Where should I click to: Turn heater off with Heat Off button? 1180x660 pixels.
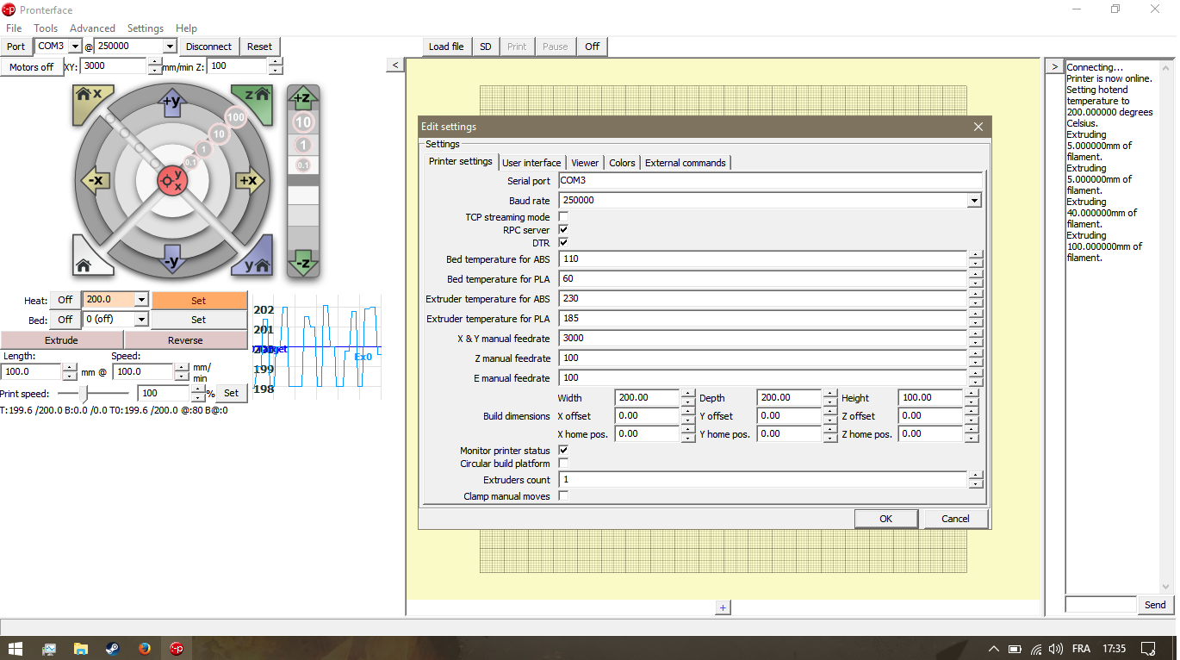65,300
